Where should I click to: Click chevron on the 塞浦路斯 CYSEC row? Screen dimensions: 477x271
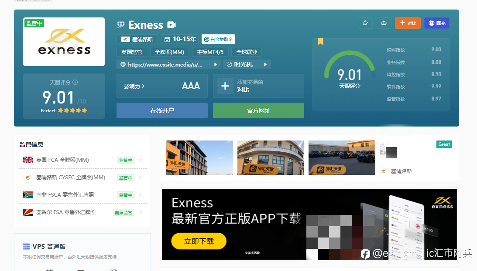coord(141,177)
